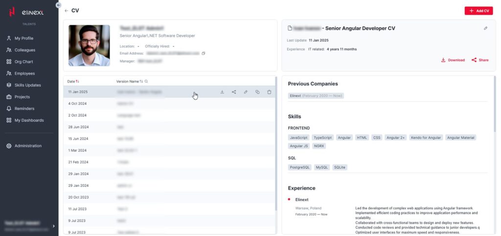Image resolution: width=501 pixels, height=236 pixels.
Task: Select the 2 Oct 2024 version row
Action: (169, 115)
